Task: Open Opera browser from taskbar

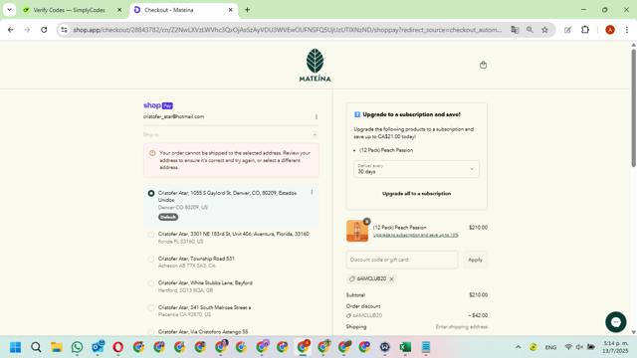Action: (x=118, y=347)
